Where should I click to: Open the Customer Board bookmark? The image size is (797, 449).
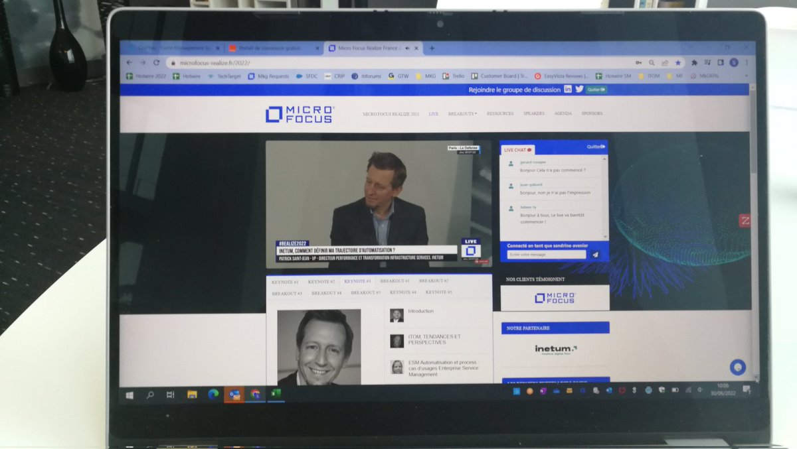point(498,76)
